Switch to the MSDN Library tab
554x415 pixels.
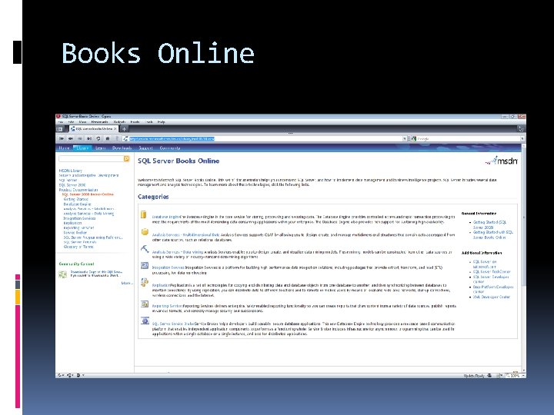point(82,148)
